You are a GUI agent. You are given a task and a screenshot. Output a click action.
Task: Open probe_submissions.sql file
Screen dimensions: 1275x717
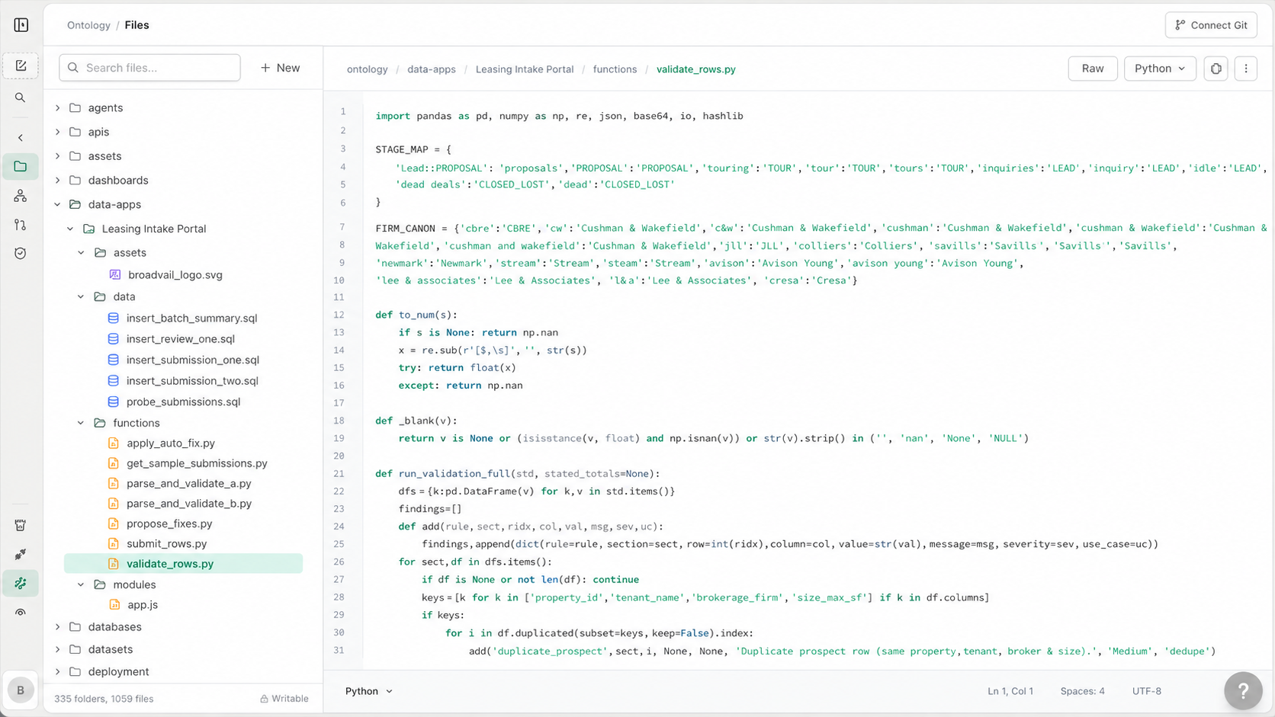click(183, 402)
